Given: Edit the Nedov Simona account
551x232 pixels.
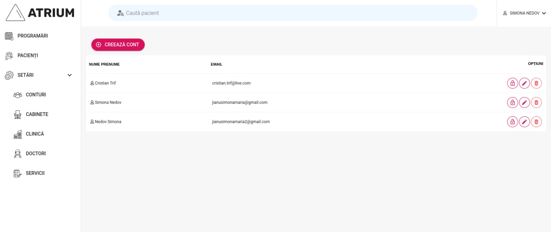Looking at the screenshot, I should click(524, 122).
